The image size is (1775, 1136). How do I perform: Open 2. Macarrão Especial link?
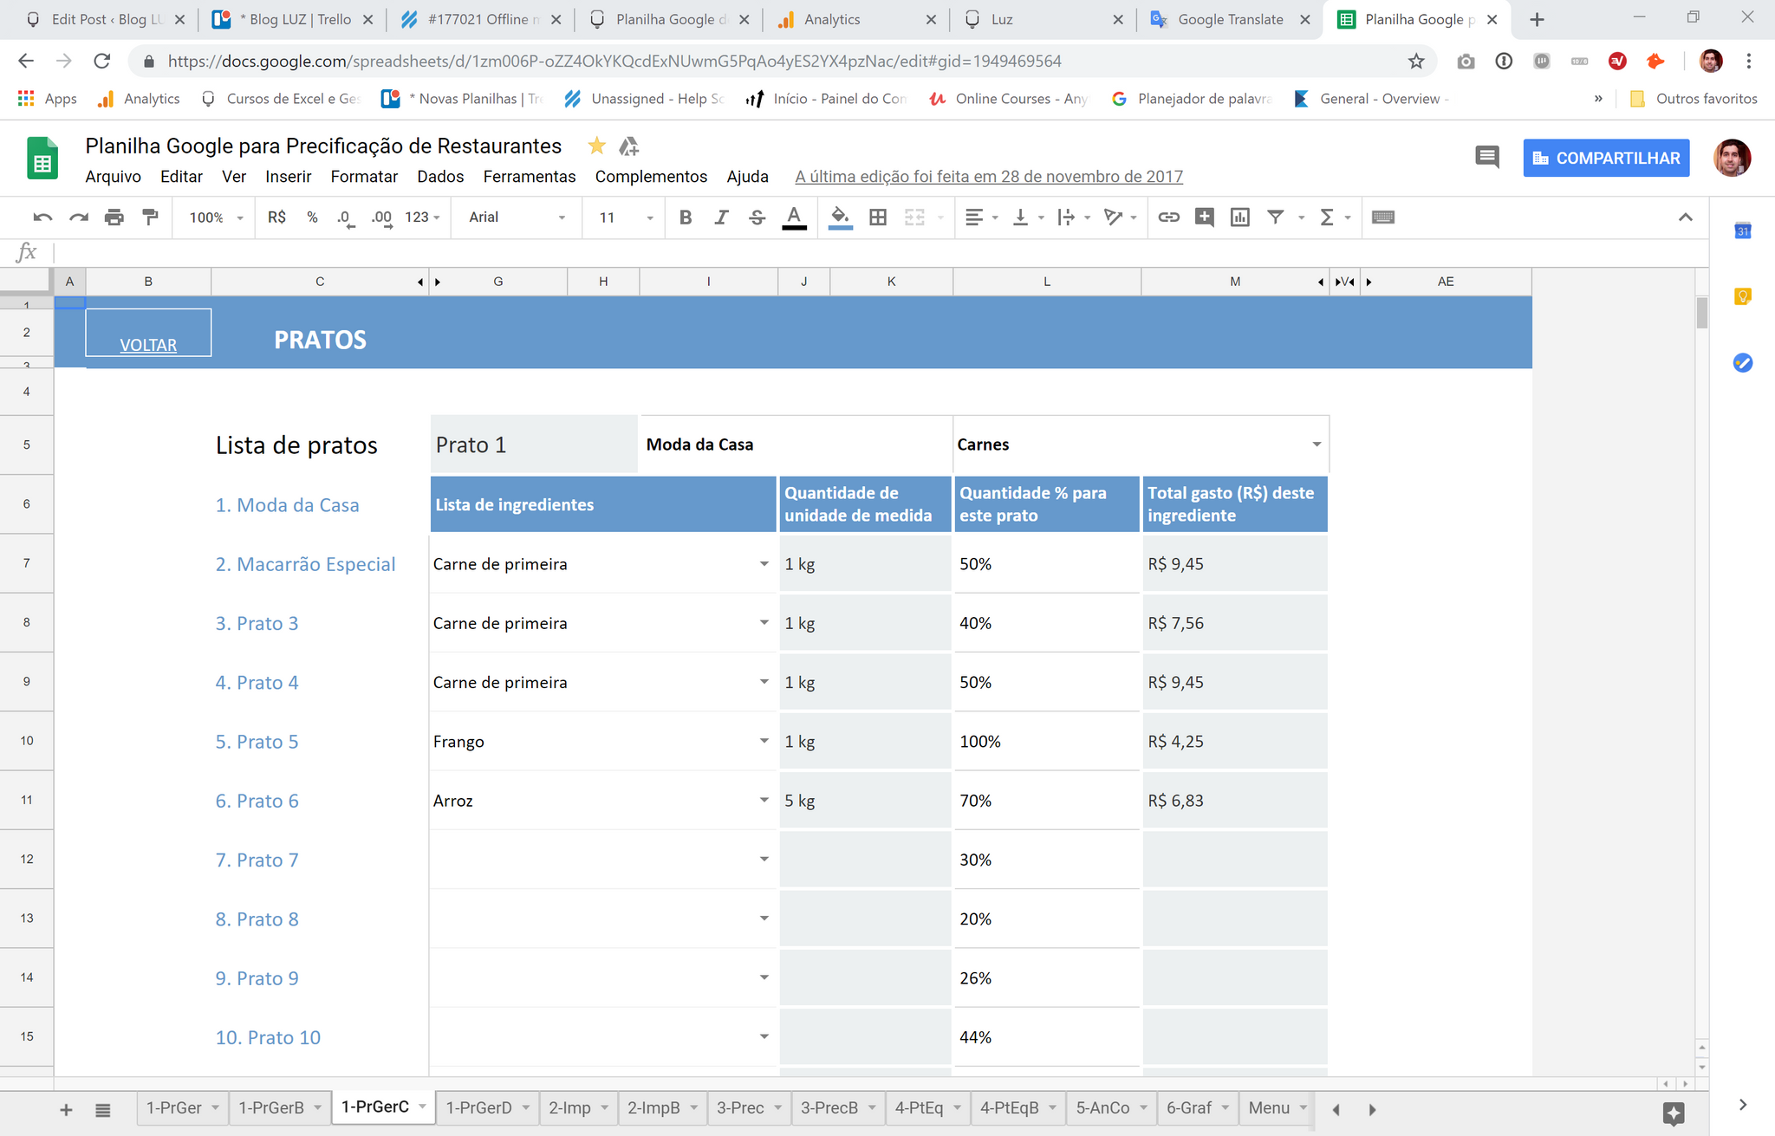point(305,564)
